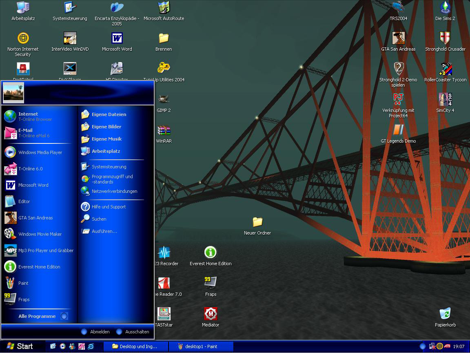Image resolution: width=470 pixels, height=353 pixels.
Task: Launch Windows Media Player from quick launch
Action: point(62,346)
